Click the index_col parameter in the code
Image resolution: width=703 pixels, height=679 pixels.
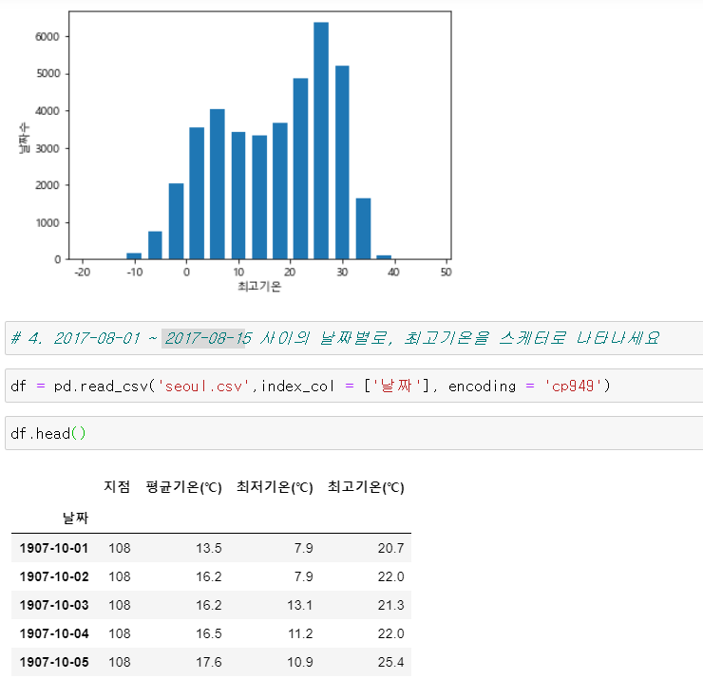[297, 386]
